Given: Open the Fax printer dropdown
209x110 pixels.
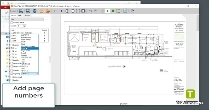Looking at the screenshot, I should [27, 19].
